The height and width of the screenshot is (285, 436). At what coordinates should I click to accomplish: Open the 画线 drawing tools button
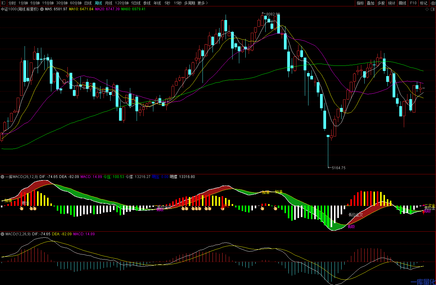pos(403,3)
